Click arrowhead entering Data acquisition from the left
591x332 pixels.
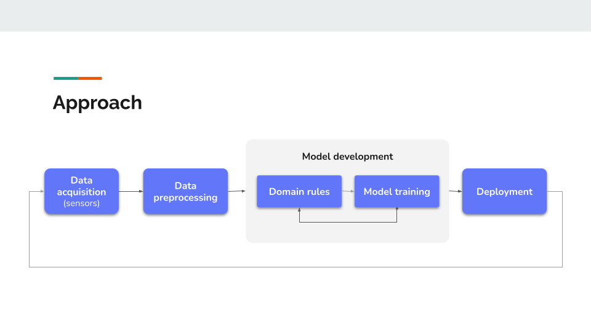(x=41, y=191)
